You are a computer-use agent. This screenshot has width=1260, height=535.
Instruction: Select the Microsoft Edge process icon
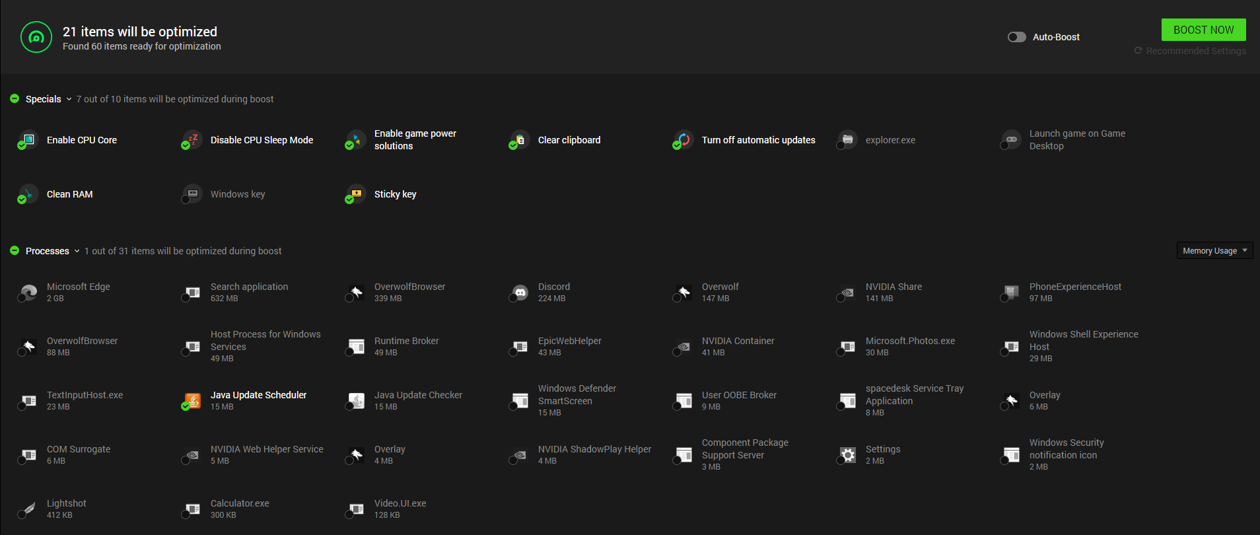[28, 293]
